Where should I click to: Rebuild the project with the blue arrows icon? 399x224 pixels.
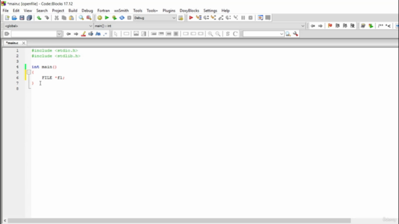pos(122,18)
